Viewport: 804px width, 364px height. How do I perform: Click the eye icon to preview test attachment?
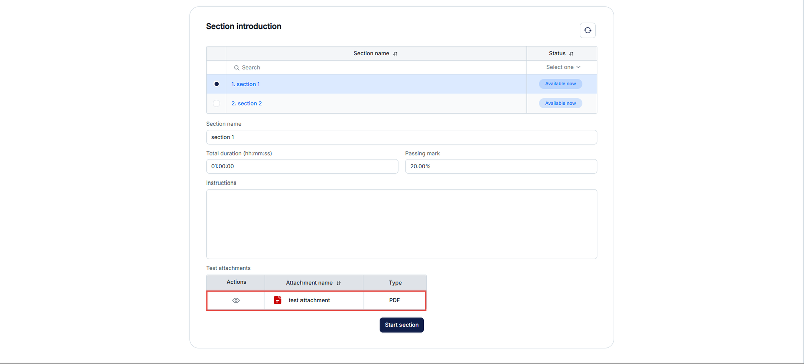tap(236, 300)
